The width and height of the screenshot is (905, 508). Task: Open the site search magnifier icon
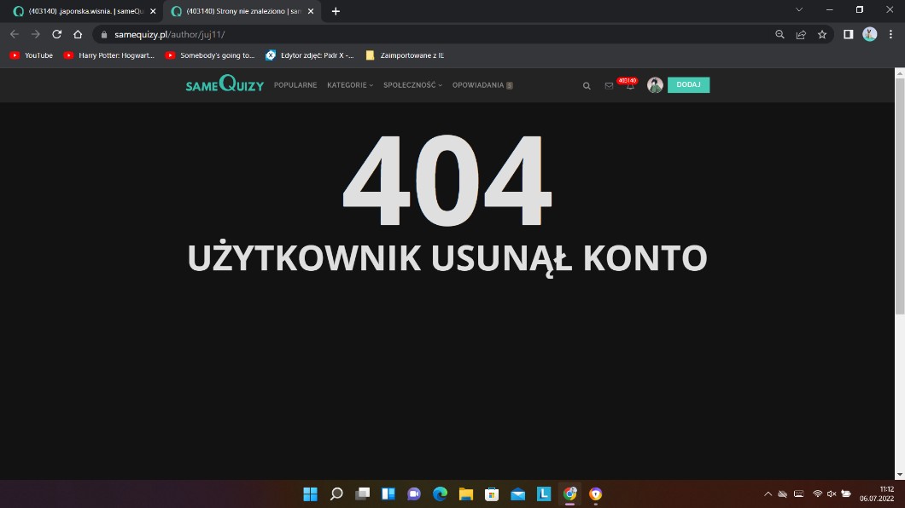587,85
